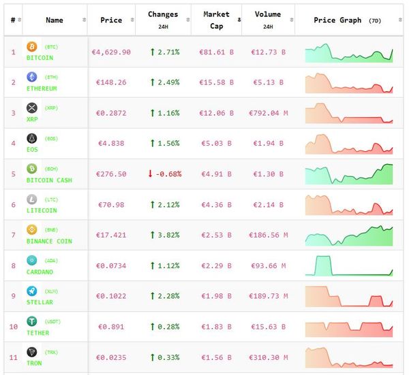Viewport: 409px width, 375px height.
Task: Open the EOS name link
Action: tap(32, 150)
